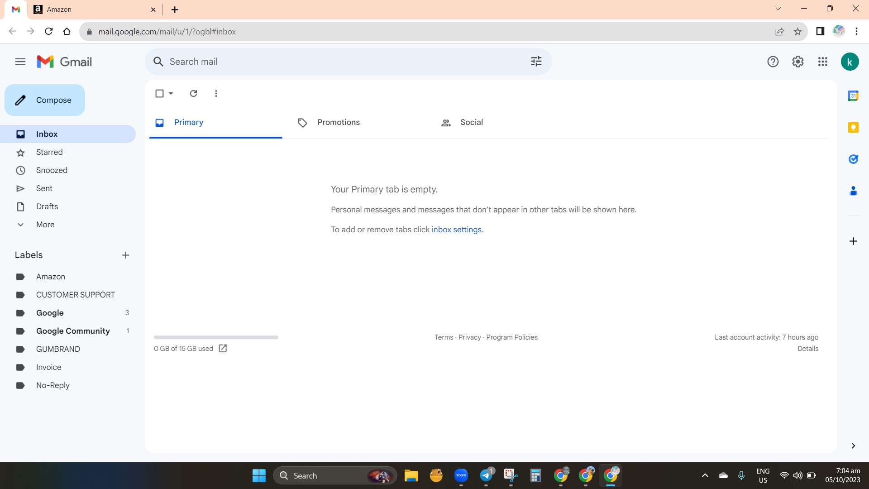This screenshot has width=869, height=489.
Task: Open Chrome profile avatar
Action: click(839, 31)
